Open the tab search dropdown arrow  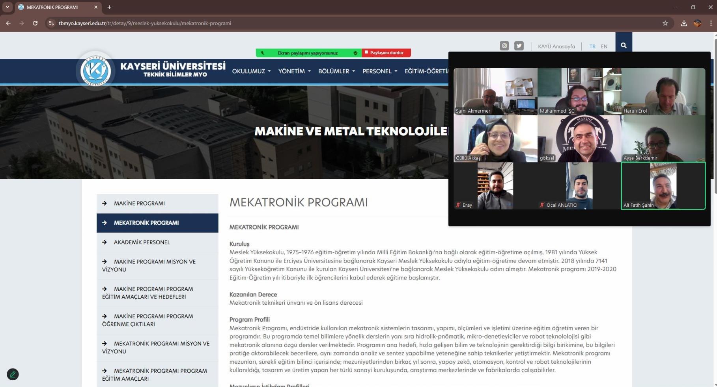pos(7,7)
